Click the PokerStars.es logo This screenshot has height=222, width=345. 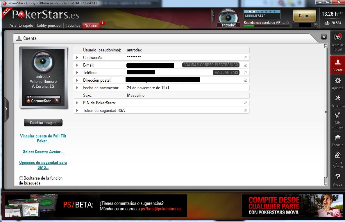[46, 15]
